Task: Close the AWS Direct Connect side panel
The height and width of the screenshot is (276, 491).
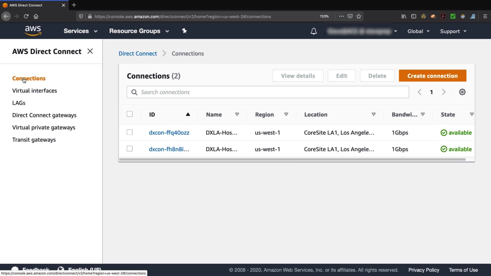Action: coord(90,51)
